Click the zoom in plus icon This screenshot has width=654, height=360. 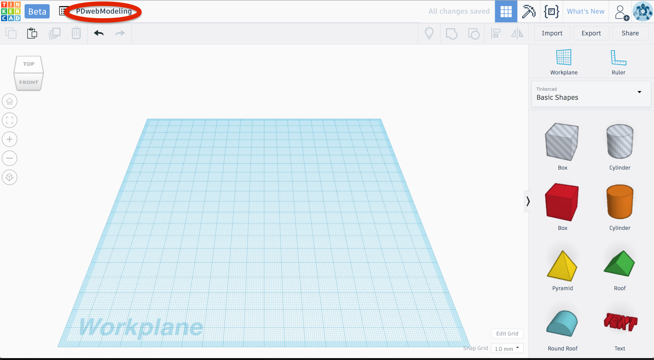(x=10, y=139)
